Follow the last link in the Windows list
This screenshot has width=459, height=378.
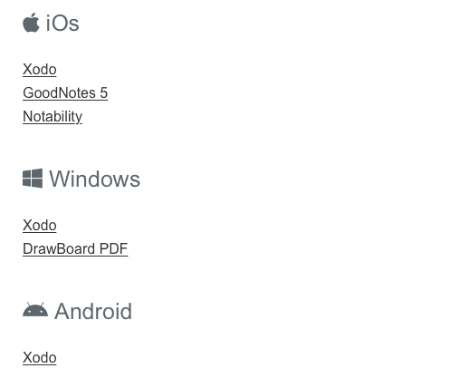75,249
